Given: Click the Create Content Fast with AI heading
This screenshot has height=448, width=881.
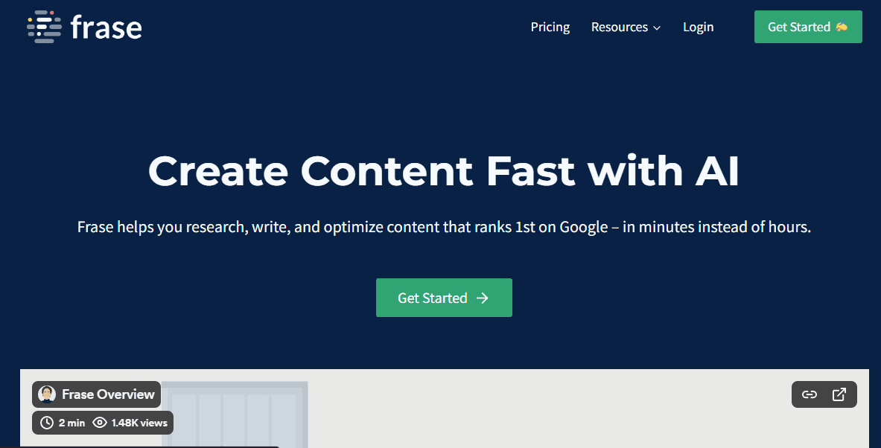Looking at the screenshot, I should click(x=443, y=170).
